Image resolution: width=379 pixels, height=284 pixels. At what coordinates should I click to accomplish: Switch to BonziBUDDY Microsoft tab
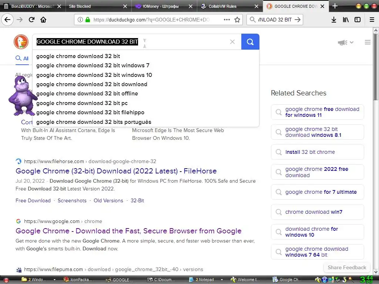pyautogui.click(x=33, y=6)
